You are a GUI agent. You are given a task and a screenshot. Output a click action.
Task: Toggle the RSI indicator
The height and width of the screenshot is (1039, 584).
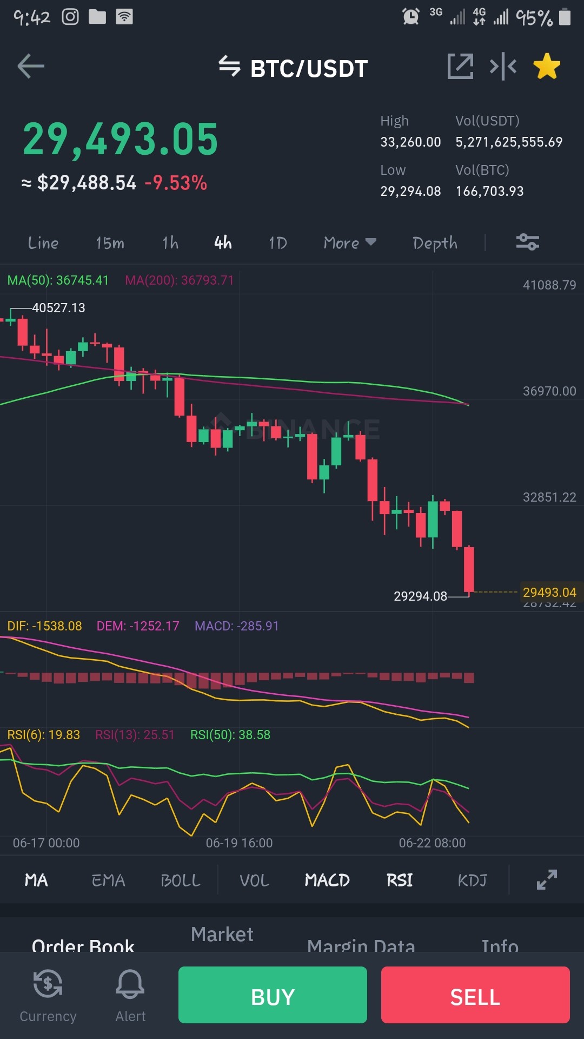coord(400,880)
